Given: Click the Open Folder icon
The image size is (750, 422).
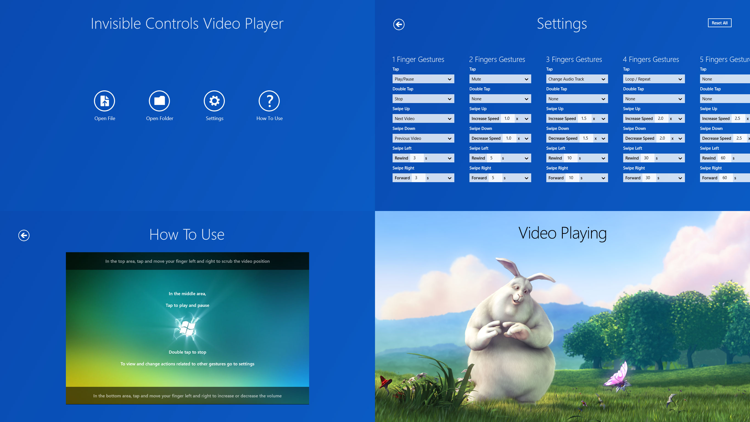Looking at the screenshot, I should (x=159, y=101).
